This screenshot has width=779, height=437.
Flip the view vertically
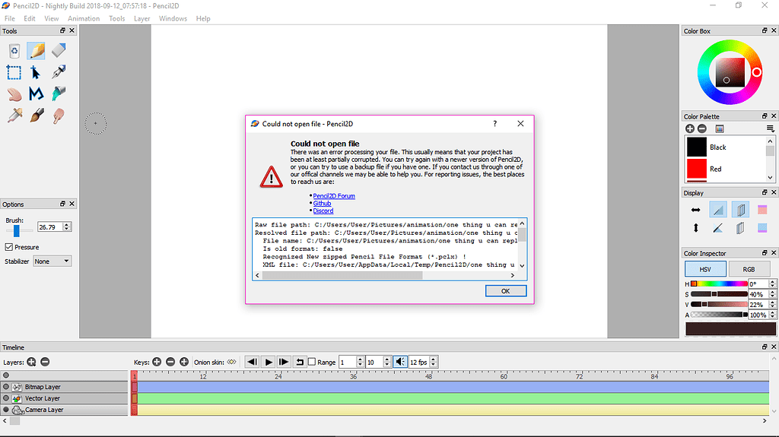coord(695,228)
